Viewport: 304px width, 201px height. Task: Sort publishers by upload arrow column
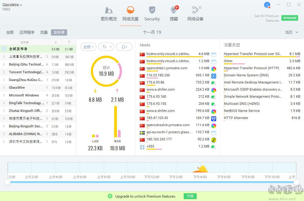point(69,42)
